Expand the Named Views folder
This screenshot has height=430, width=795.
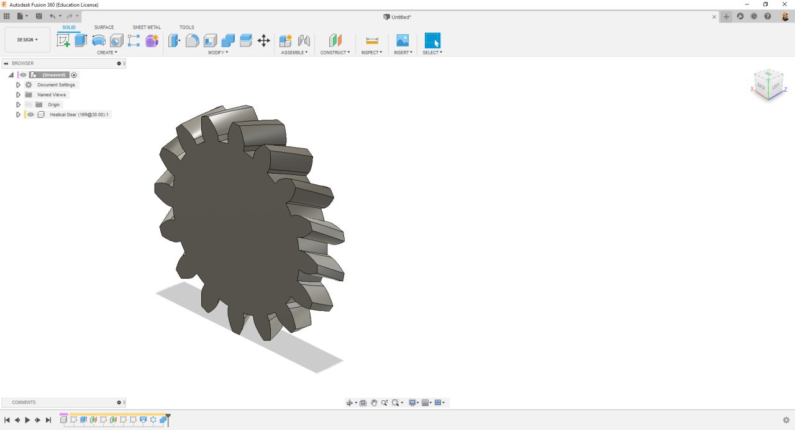click(18, 95)
